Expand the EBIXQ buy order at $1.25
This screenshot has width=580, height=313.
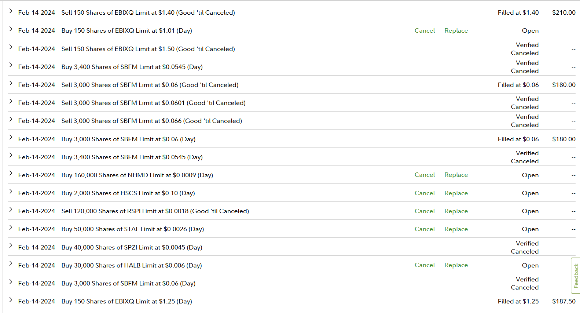[x=11, y=300]
